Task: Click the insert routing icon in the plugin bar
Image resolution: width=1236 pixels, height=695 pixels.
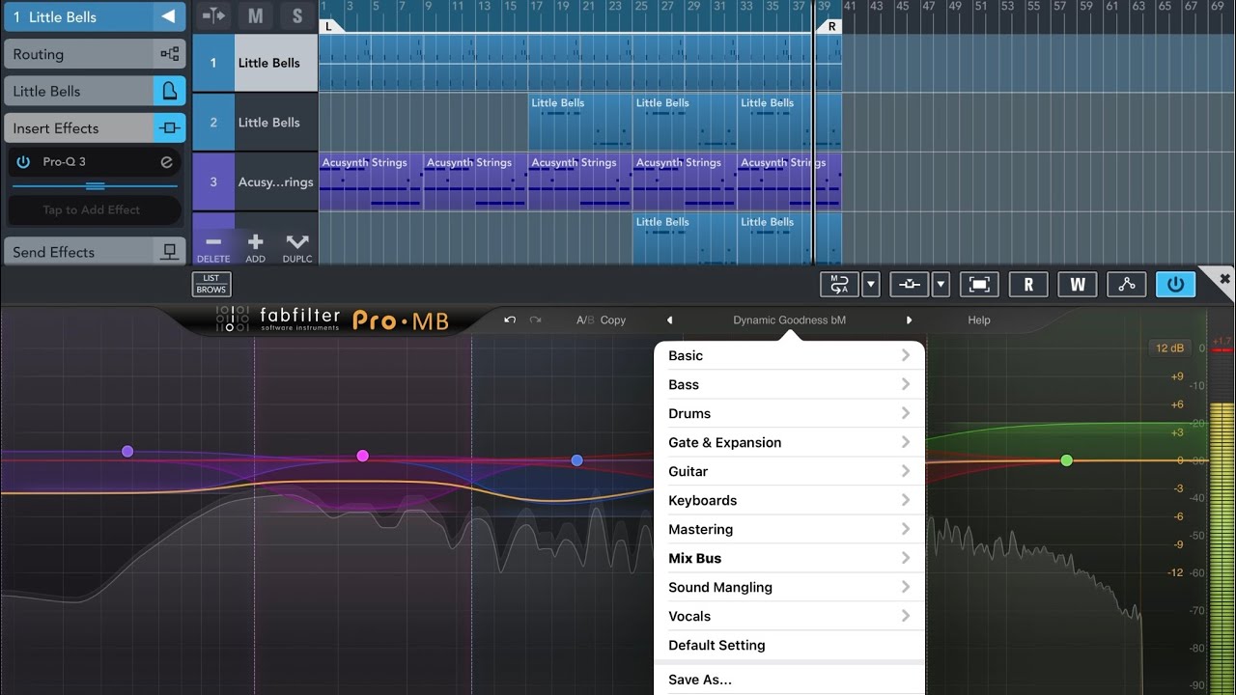Action: (910, 284)
